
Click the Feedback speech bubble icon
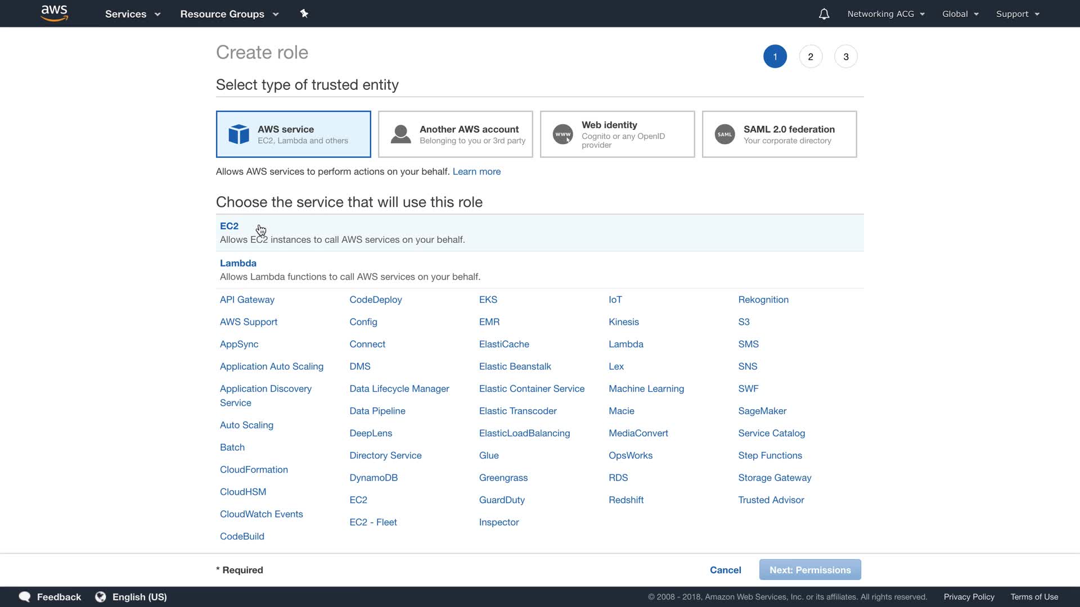click(x=25, y=597)
